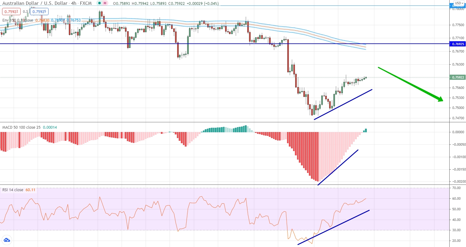
Task: Select the Env 150 0.1 close indicator legend
Action: click(x=18, y=20)
